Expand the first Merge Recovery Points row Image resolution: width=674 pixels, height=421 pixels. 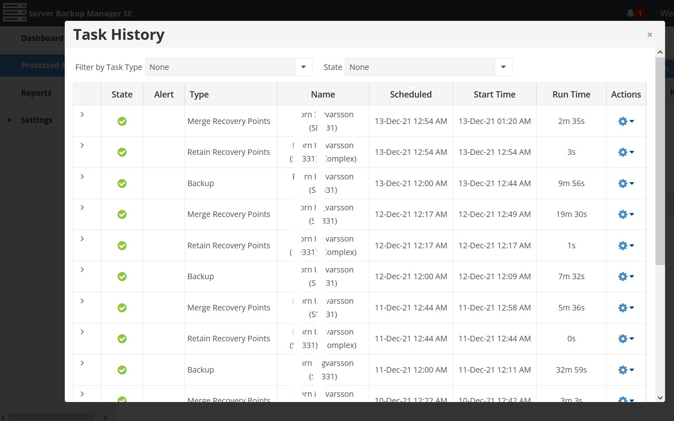coord(82,115)
